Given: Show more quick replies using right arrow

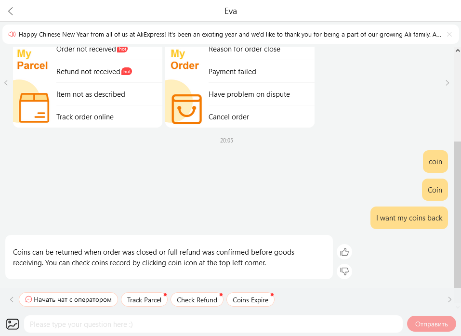Looking at the screenshot, I should click(449, 299).
